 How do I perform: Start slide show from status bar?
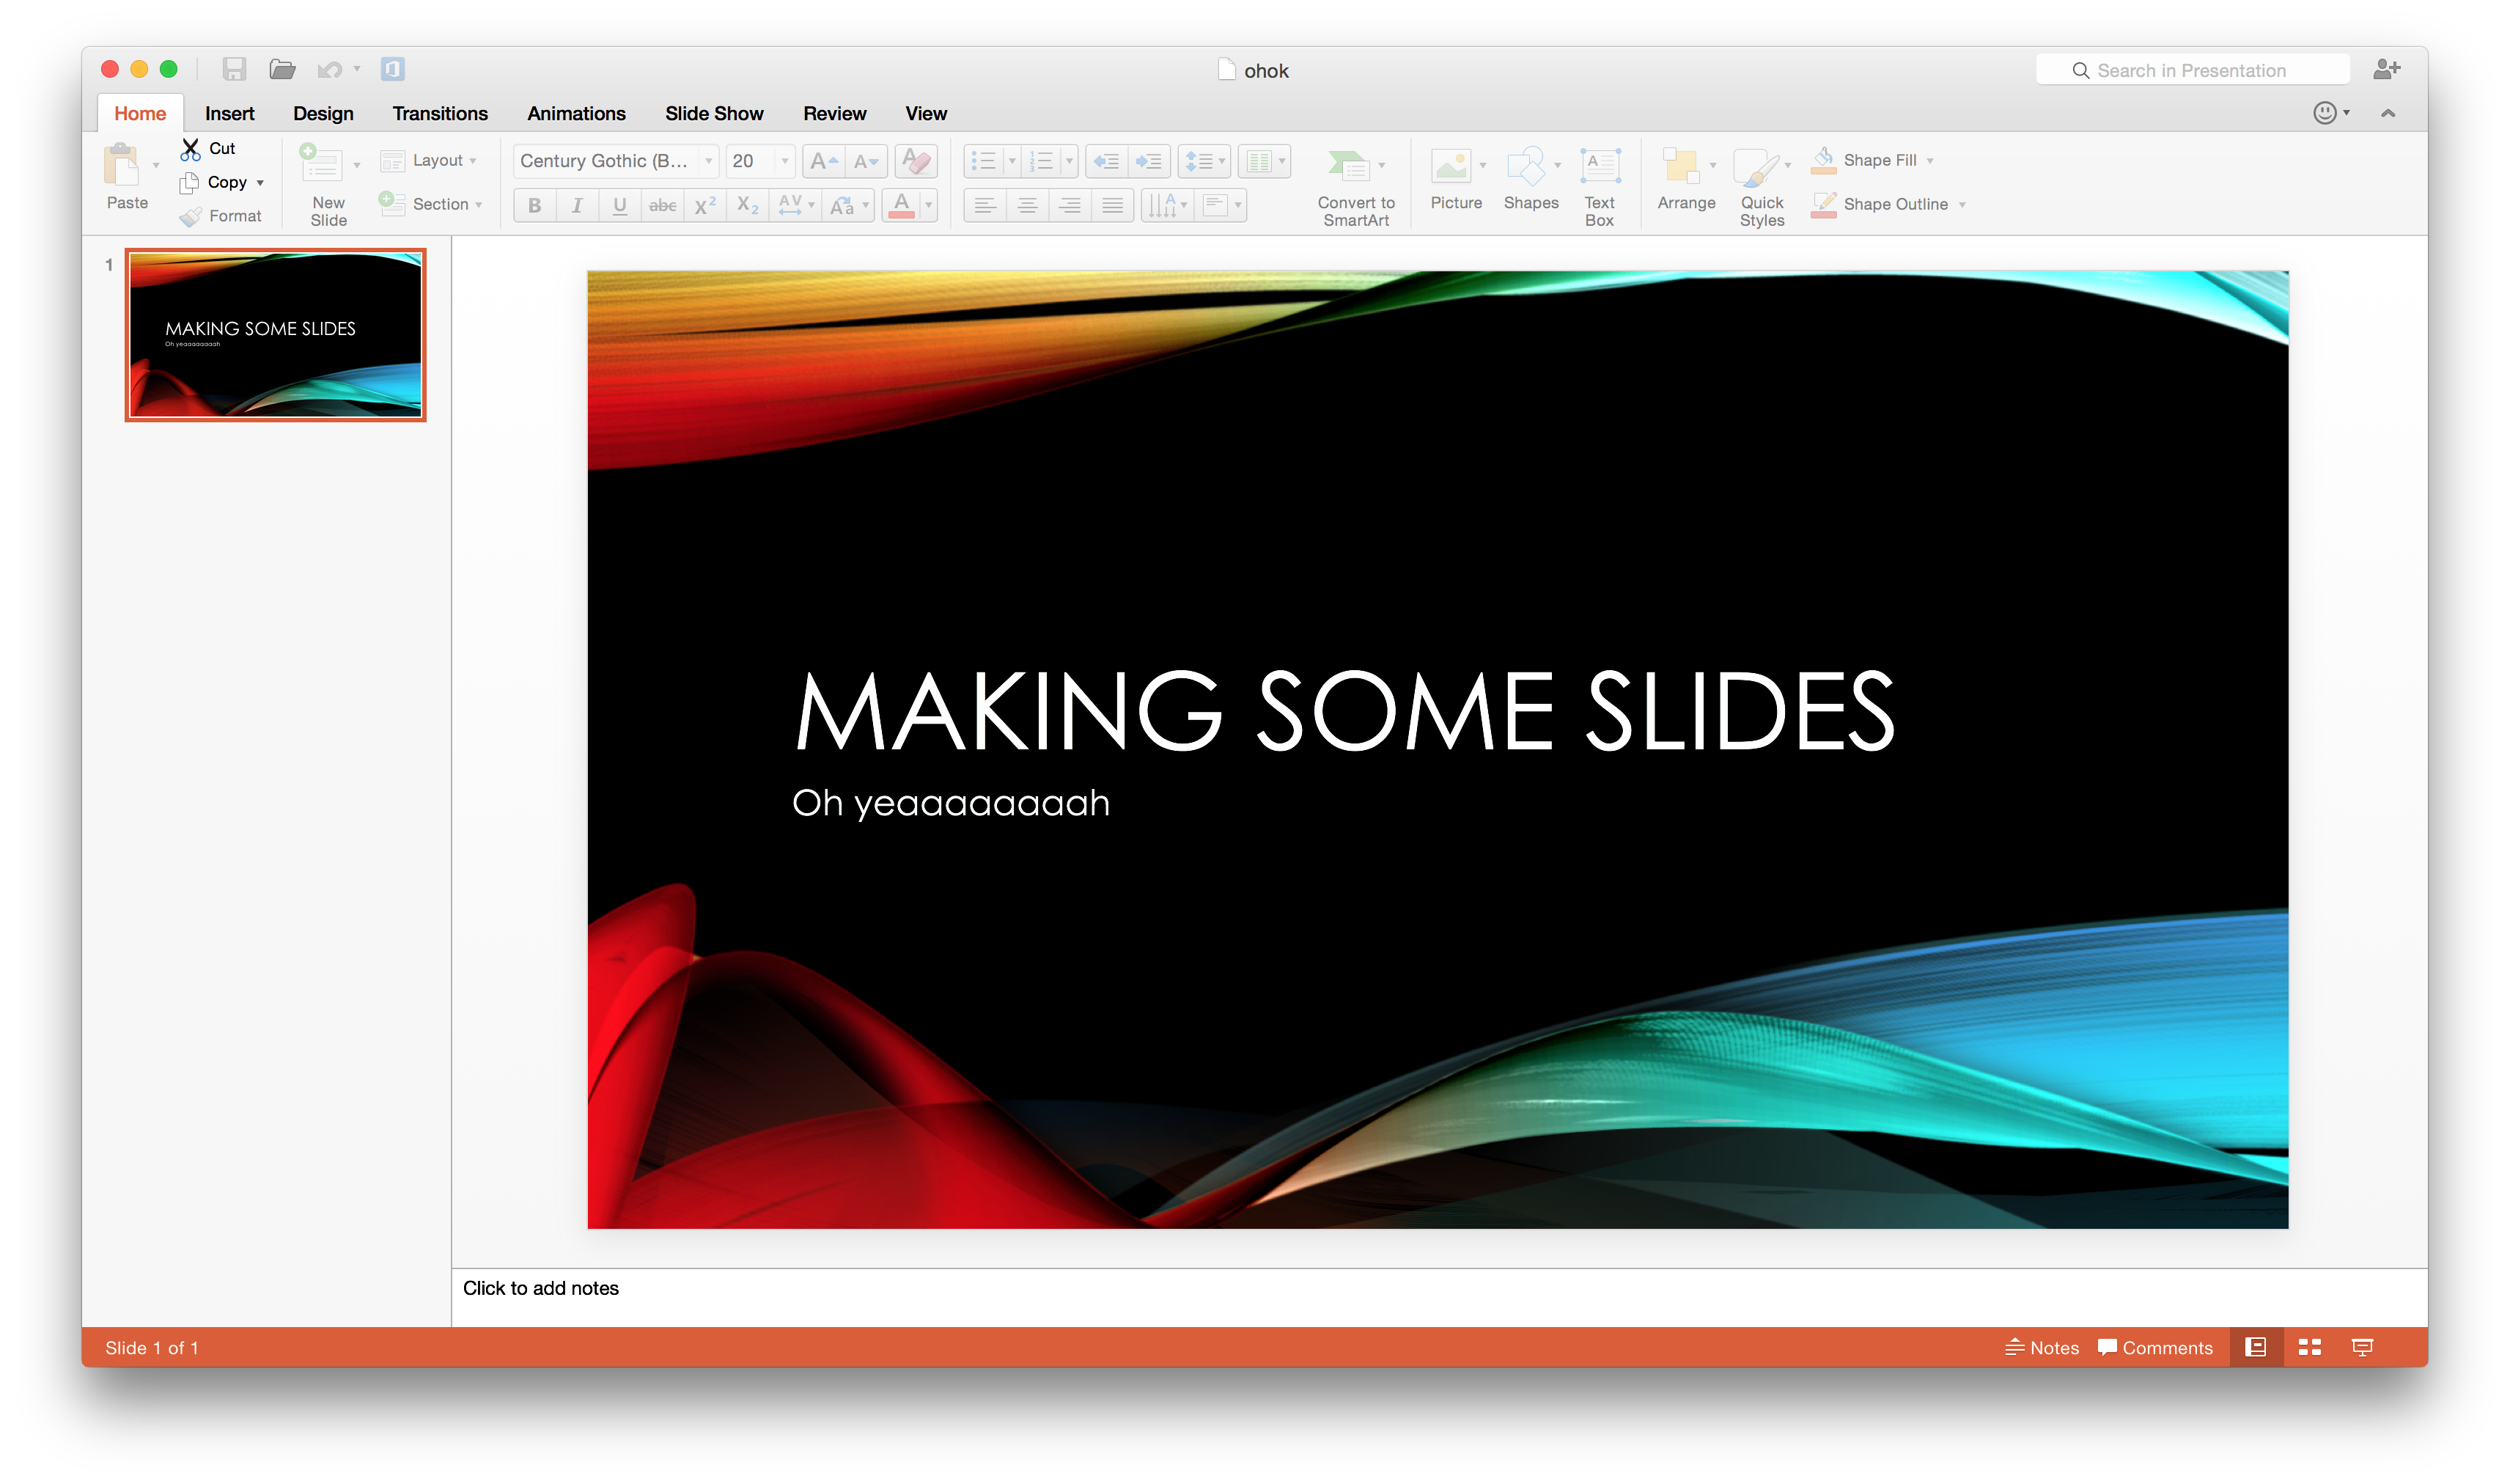pos(2362,1348)
